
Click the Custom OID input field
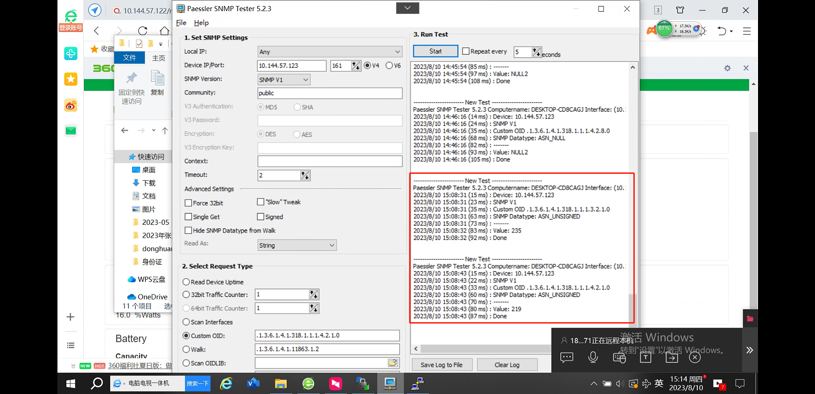pyautogui.click(x=327, y=335)
